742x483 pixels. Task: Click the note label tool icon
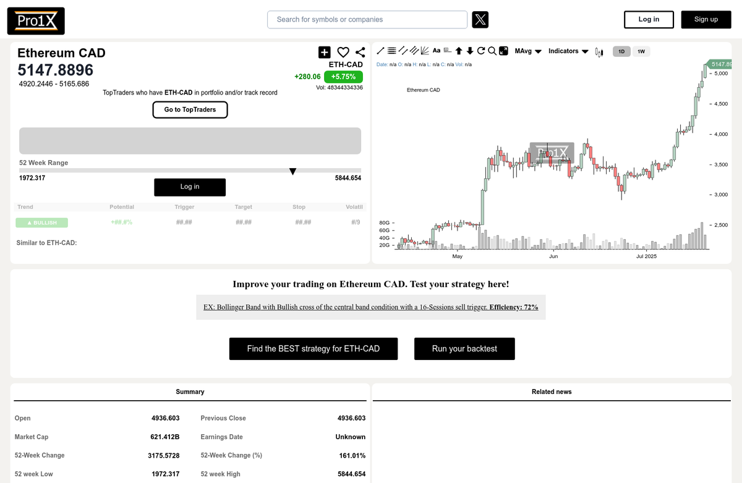(448, 50)
